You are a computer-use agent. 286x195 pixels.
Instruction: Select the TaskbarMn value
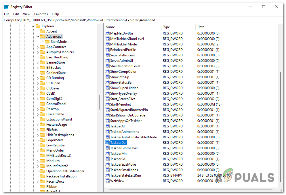click(x=118, y=154)
